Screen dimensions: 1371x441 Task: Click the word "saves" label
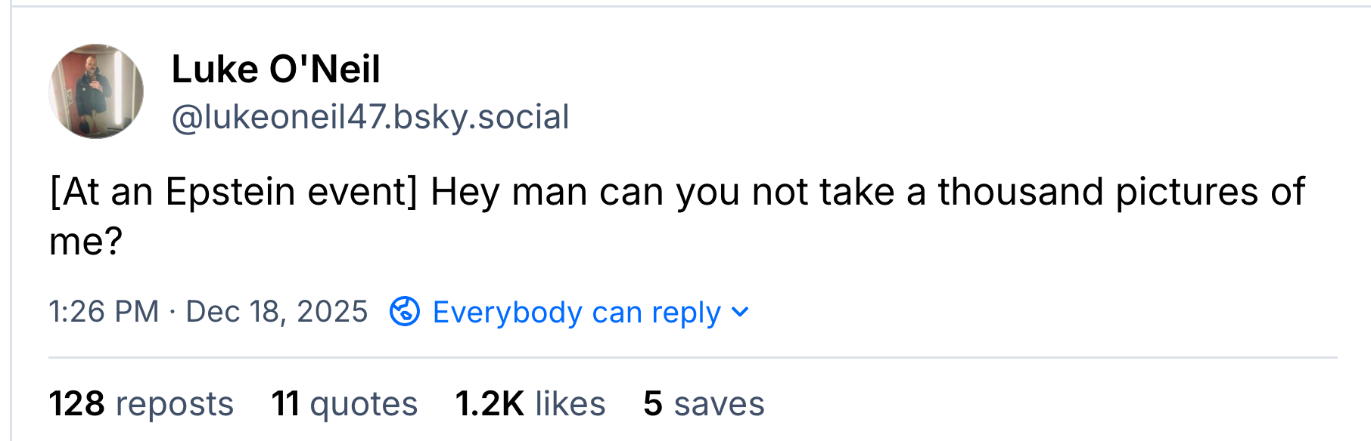pyautogui.click(x=719, y=403)
